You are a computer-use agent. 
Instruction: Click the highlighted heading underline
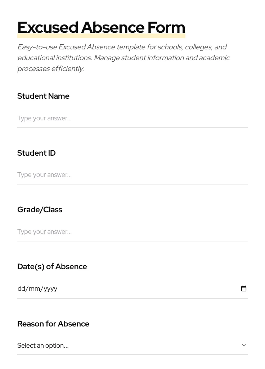[101, 35]
